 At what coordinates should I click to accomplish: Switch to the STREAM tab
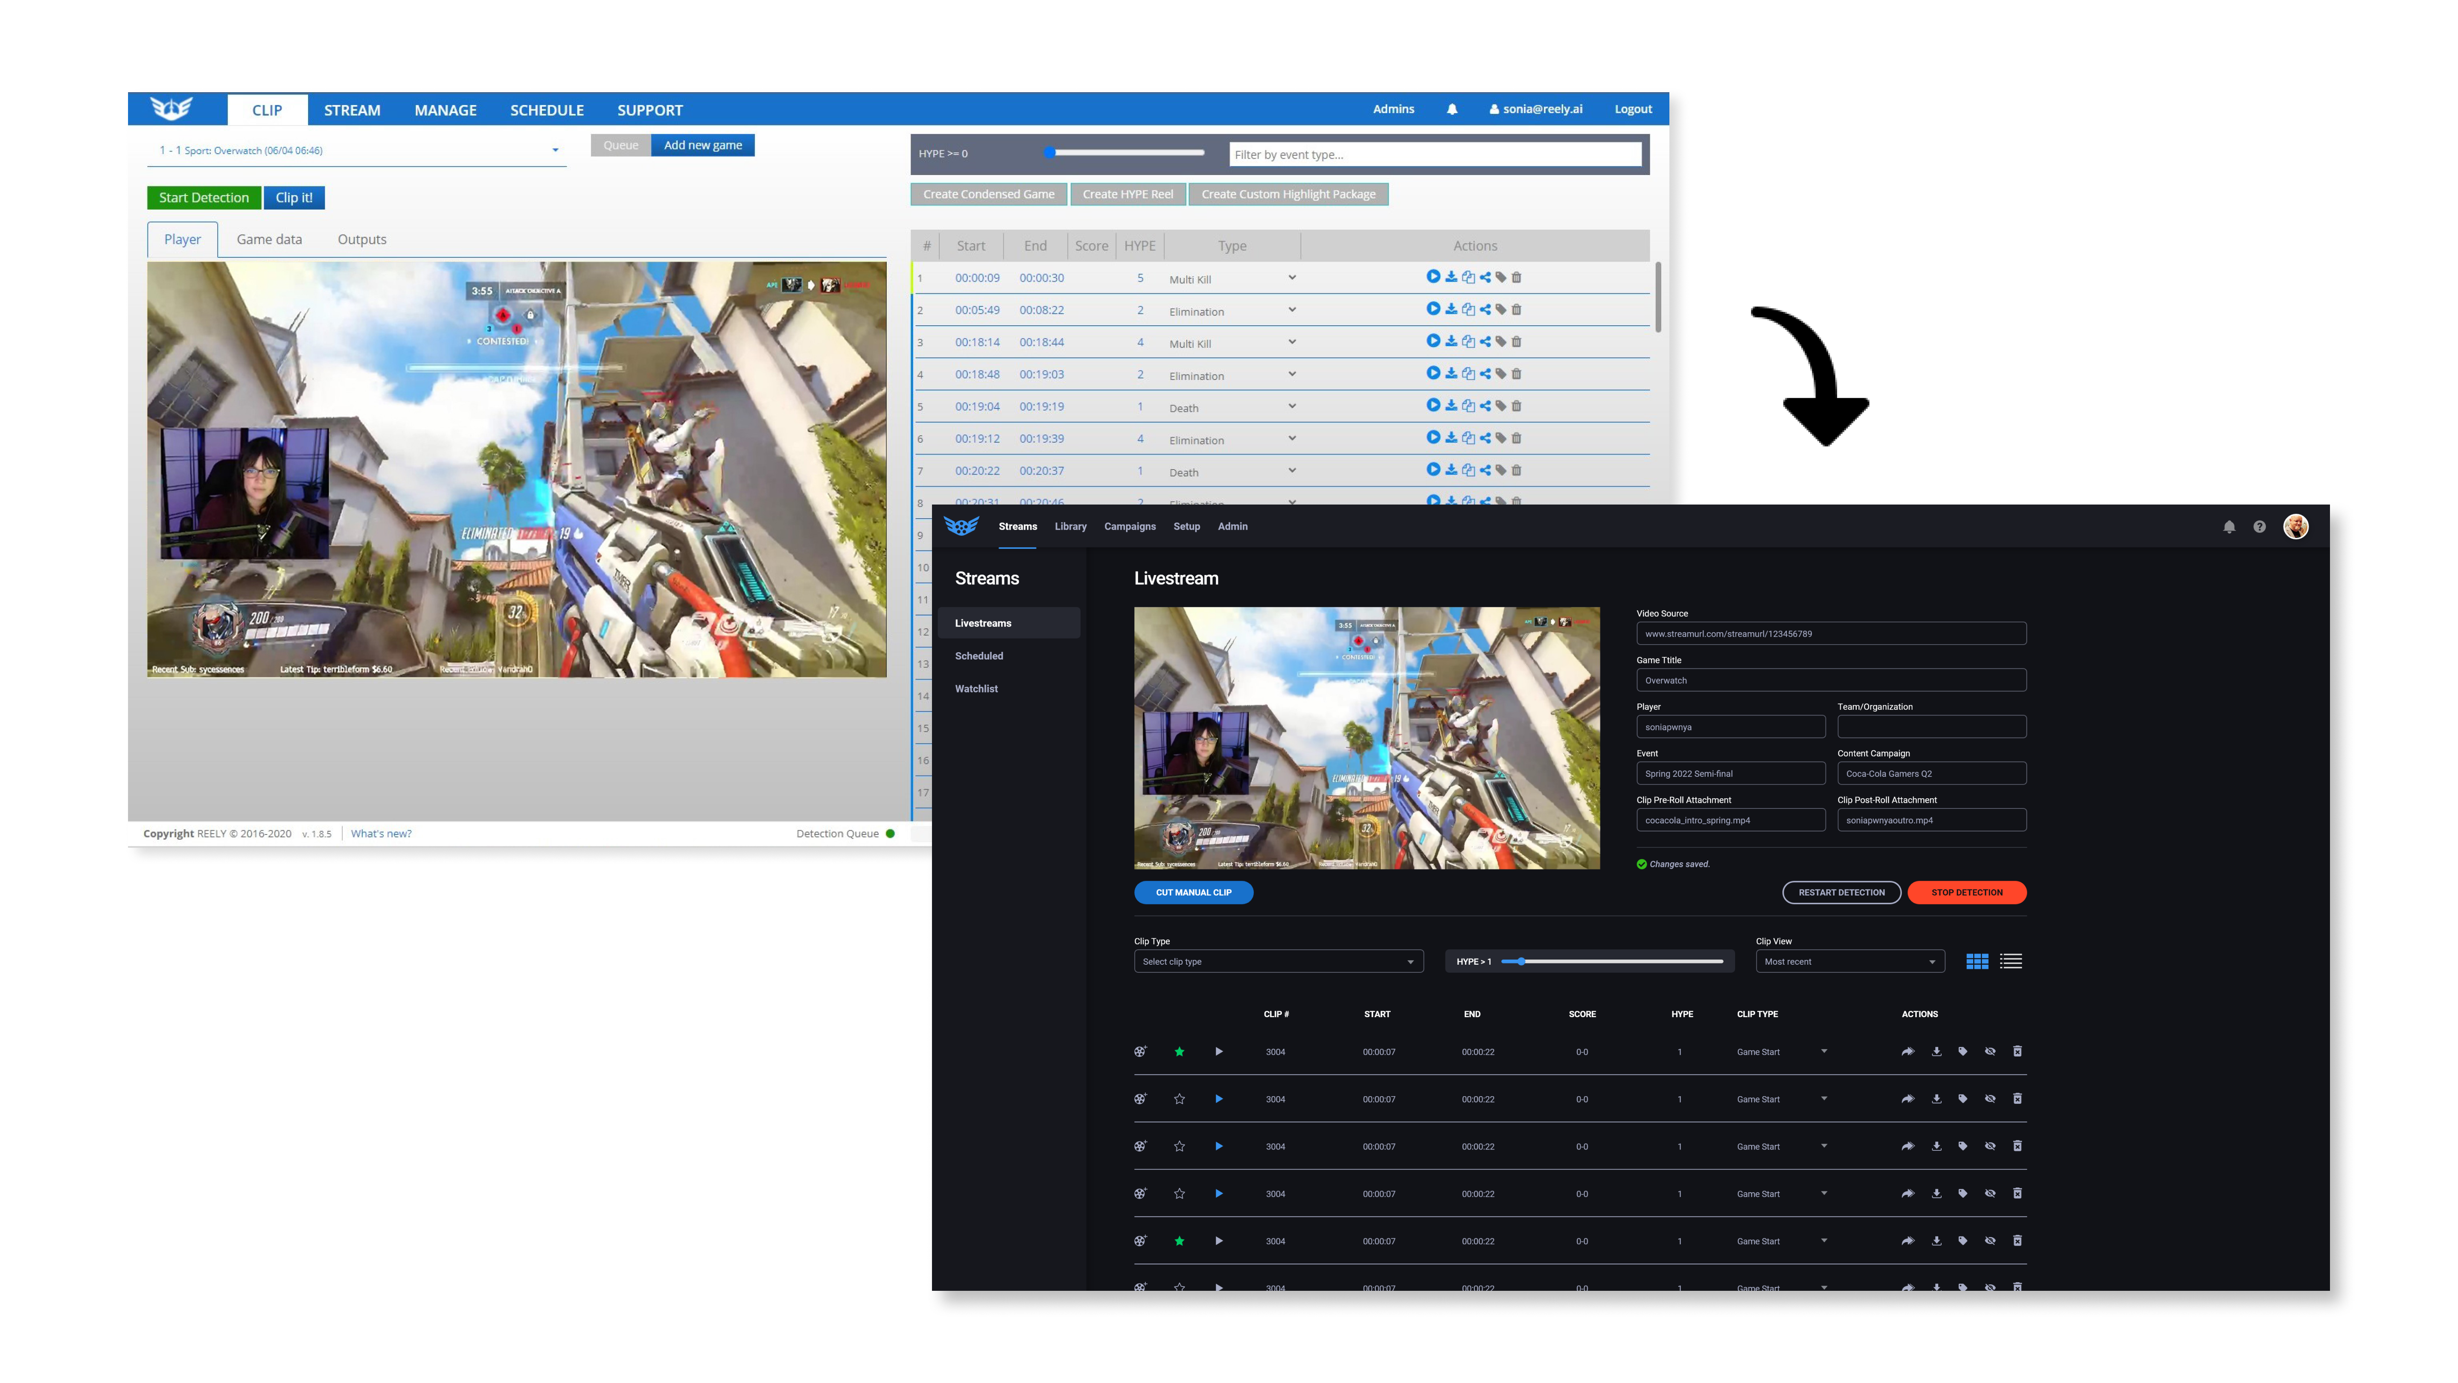click(351, 110)
